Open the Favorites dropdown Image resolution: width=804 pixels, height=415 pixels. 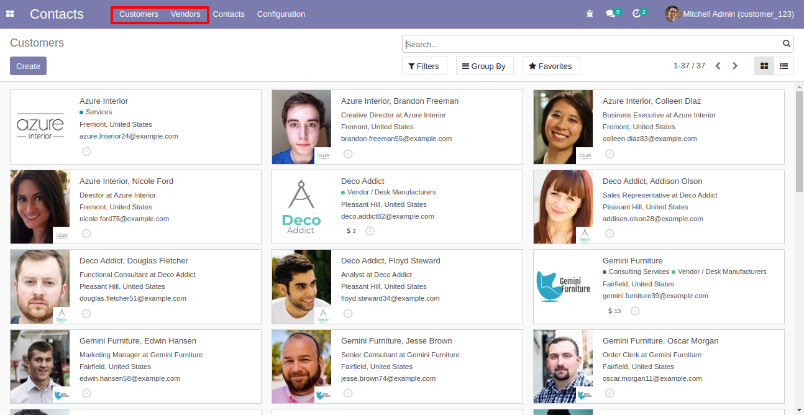coord(551,66)
